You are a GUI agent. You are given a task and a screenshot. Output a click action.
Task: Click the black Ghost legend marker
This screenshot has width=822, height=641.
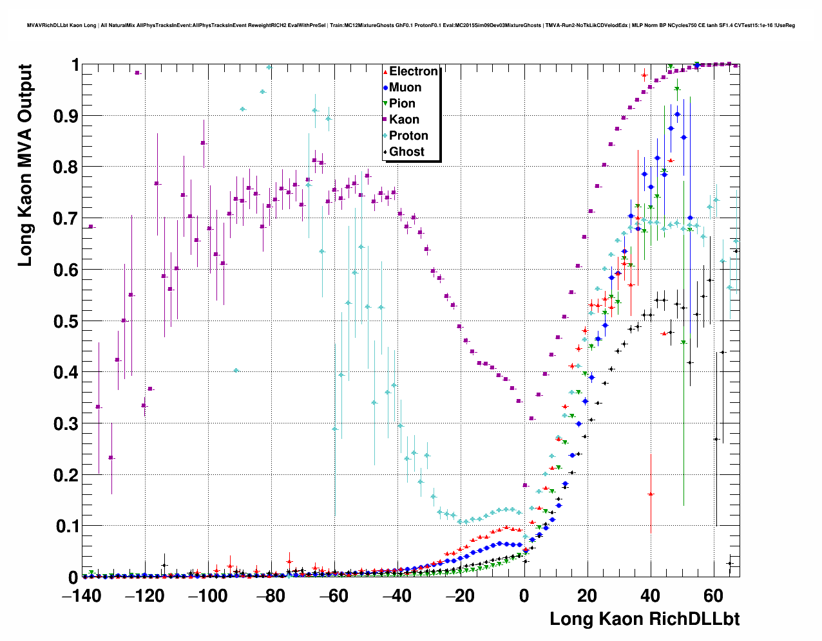[x=385, y=152]
